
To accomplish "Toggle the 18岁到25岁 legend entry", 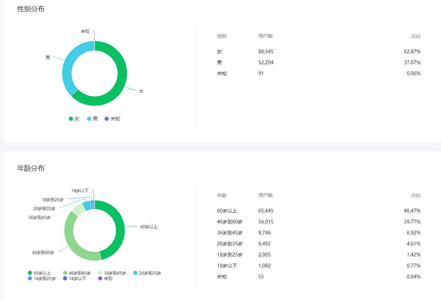I will pyautogui.click(x=42, y=278).
